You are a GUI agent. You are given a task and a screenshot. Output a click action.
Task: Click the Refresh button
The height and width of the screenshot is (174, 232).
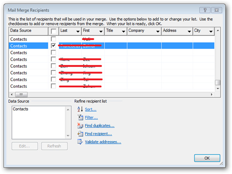[54, 146]
